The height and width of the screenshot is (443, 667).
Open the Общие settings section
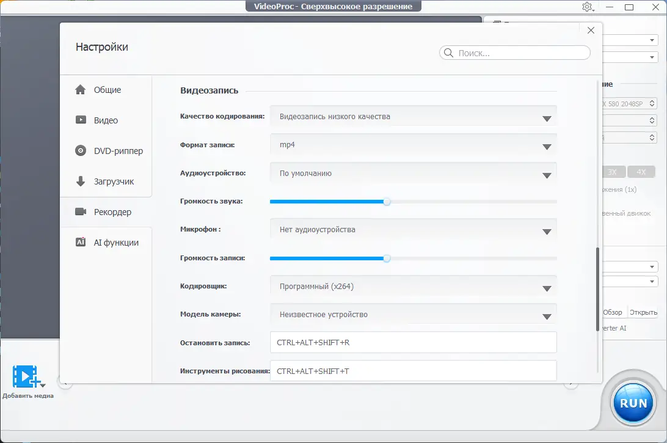point(108,89)
